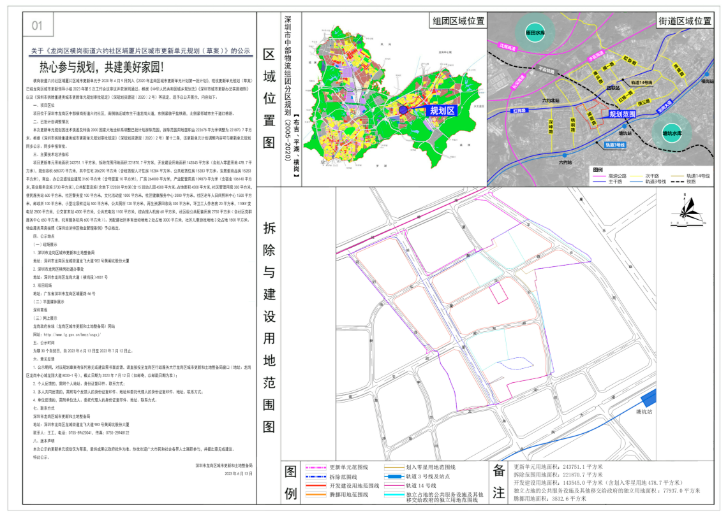The width and height of the screenshot is (728, 516).
Task: Click the cyan 独立占地 legend swatch
Action: tap(394, 495)
